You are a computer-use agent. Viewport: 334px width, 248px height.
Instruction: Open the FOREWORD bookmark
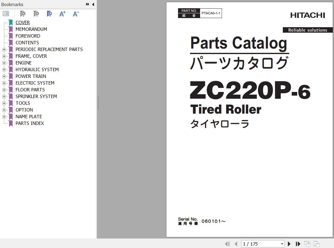[x=28, y=36]
